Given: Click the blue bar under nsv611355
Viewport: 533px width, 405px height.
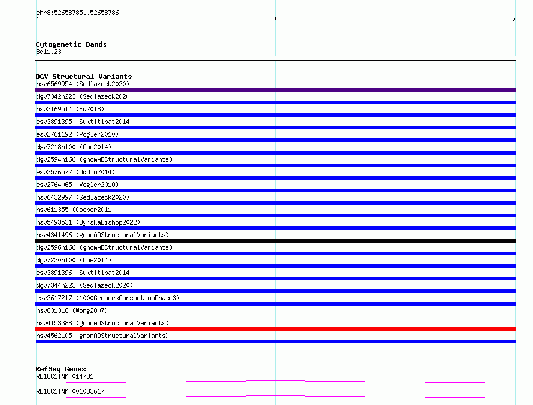Looking at the screenshot, I should click(x=275, y=216).
